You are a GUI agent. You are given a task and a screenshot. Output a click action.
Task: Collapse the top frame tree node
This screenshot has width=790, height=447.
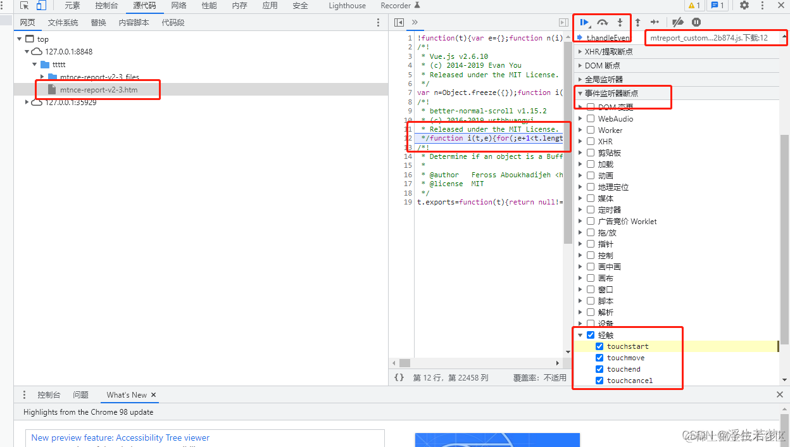20,39
